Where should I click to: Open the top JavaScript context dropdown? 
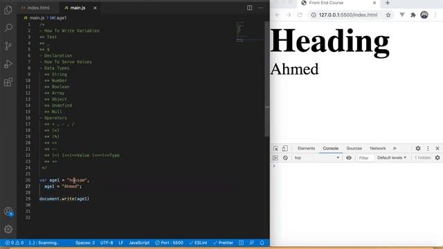(x=317, y=158)
